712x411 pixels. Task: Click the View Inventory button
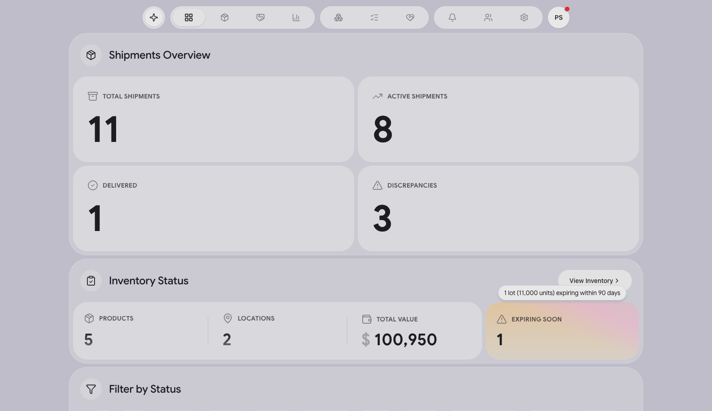pos(595,281)
